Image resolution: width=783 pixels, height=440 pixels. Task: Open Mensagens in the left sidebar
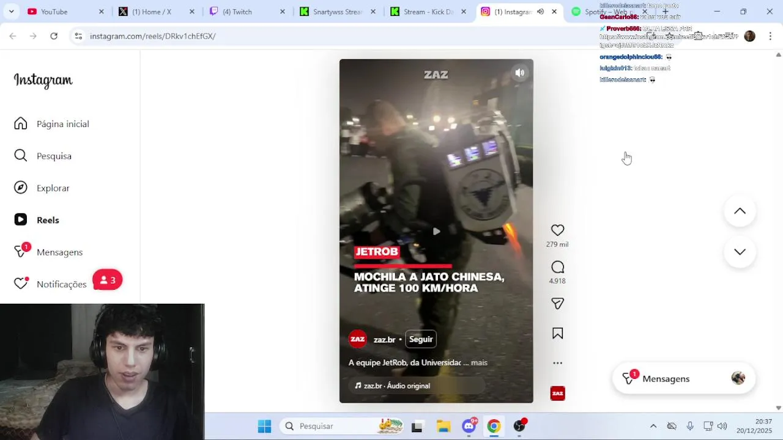click(x=48, y=252)
